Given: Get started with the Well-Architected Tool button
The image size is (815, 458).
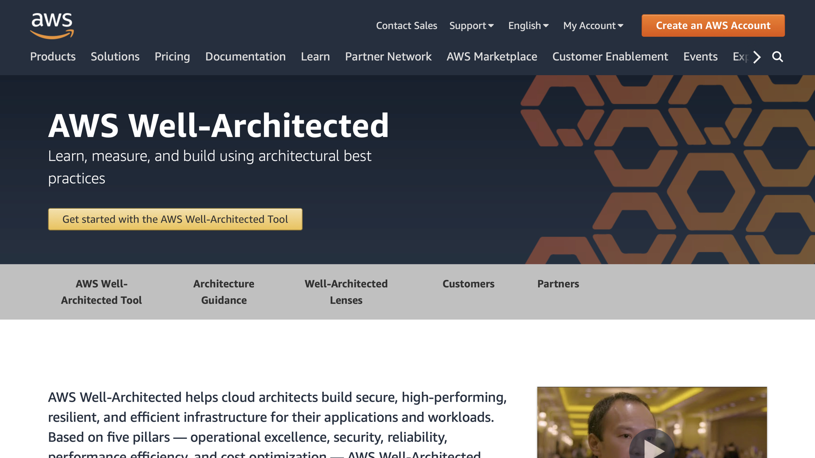Looking at the screenshot, I should (175, 219).
